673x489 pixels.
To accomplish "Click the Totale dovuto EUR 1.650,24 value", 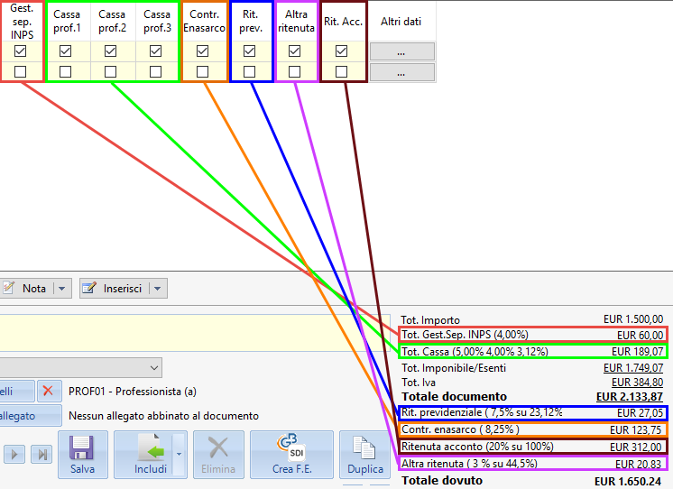I will [x=628, y=482].
